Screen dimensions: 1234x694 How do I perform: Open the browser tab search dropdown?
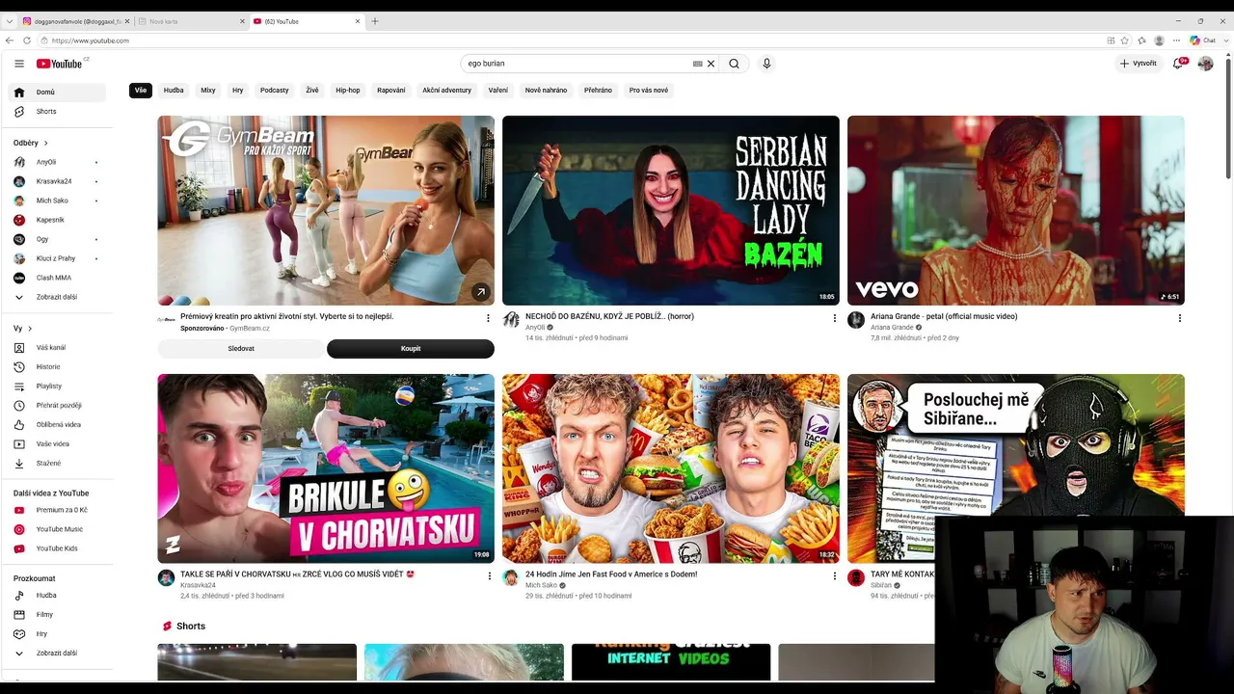[x=9, y=21]
